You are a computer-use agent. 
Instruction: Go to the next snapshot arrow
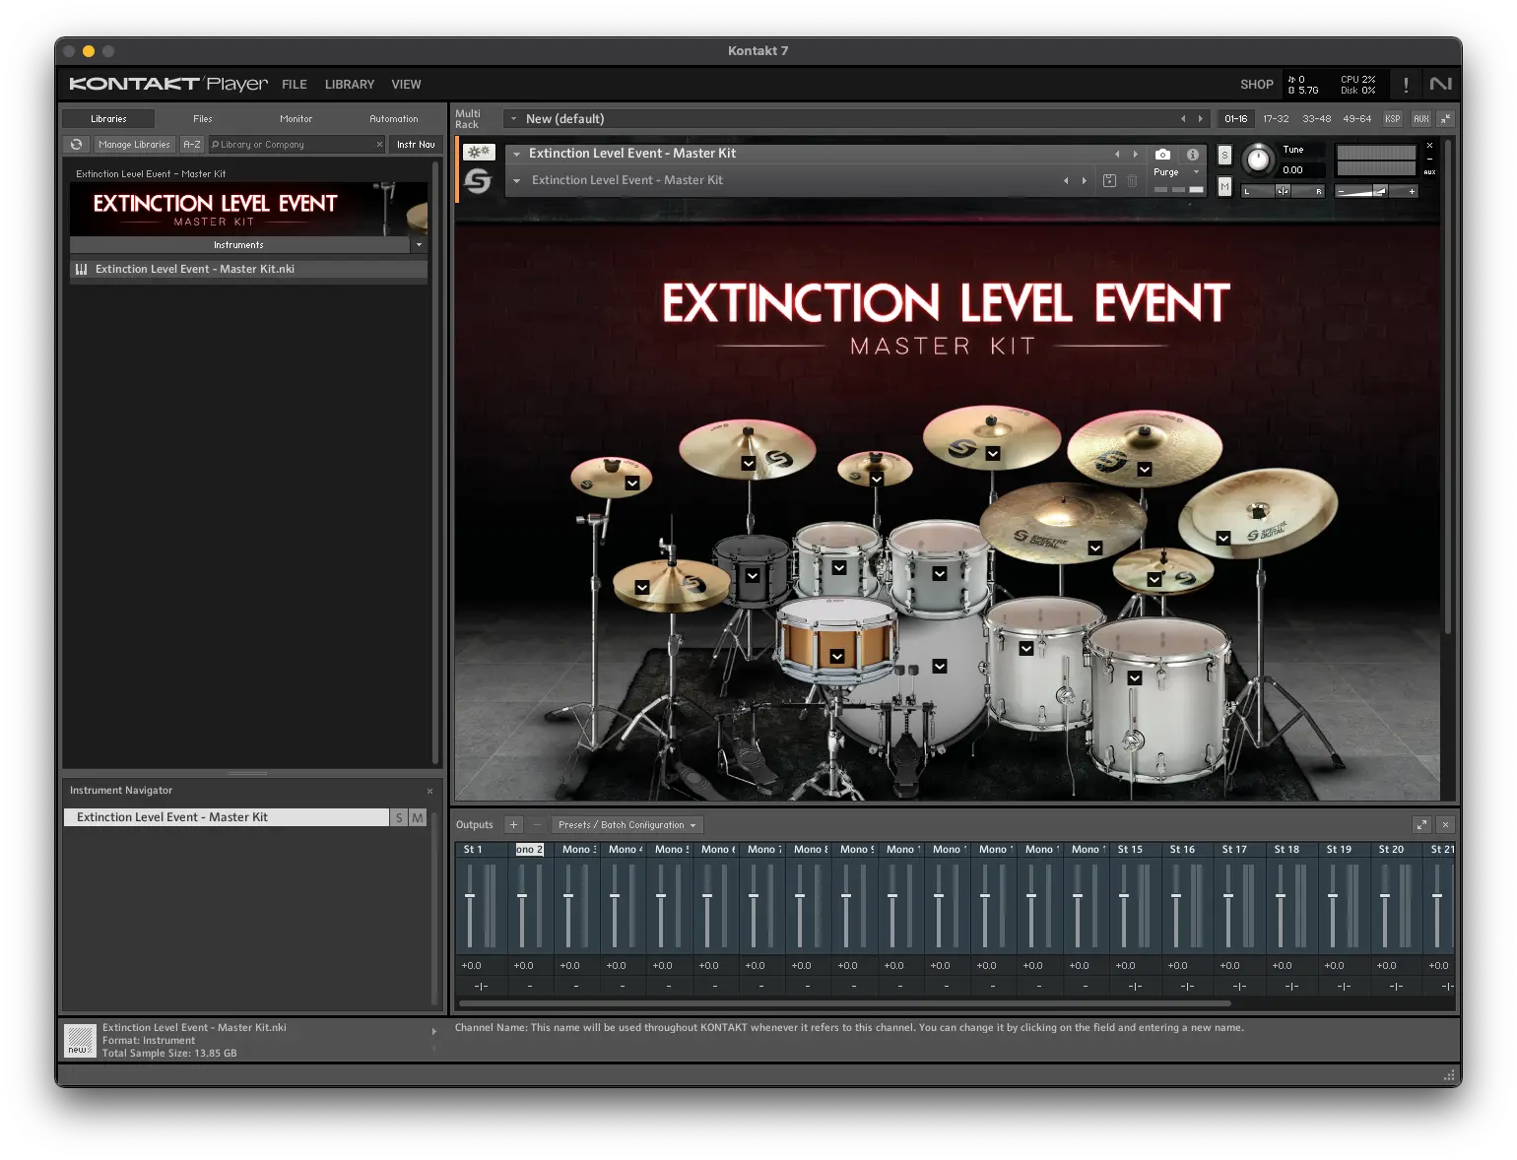pos(1084,181)
